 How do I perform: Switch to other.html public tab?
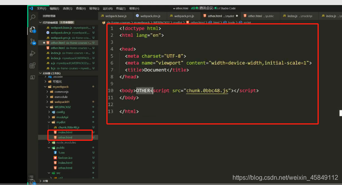click(x=260, y=16)
